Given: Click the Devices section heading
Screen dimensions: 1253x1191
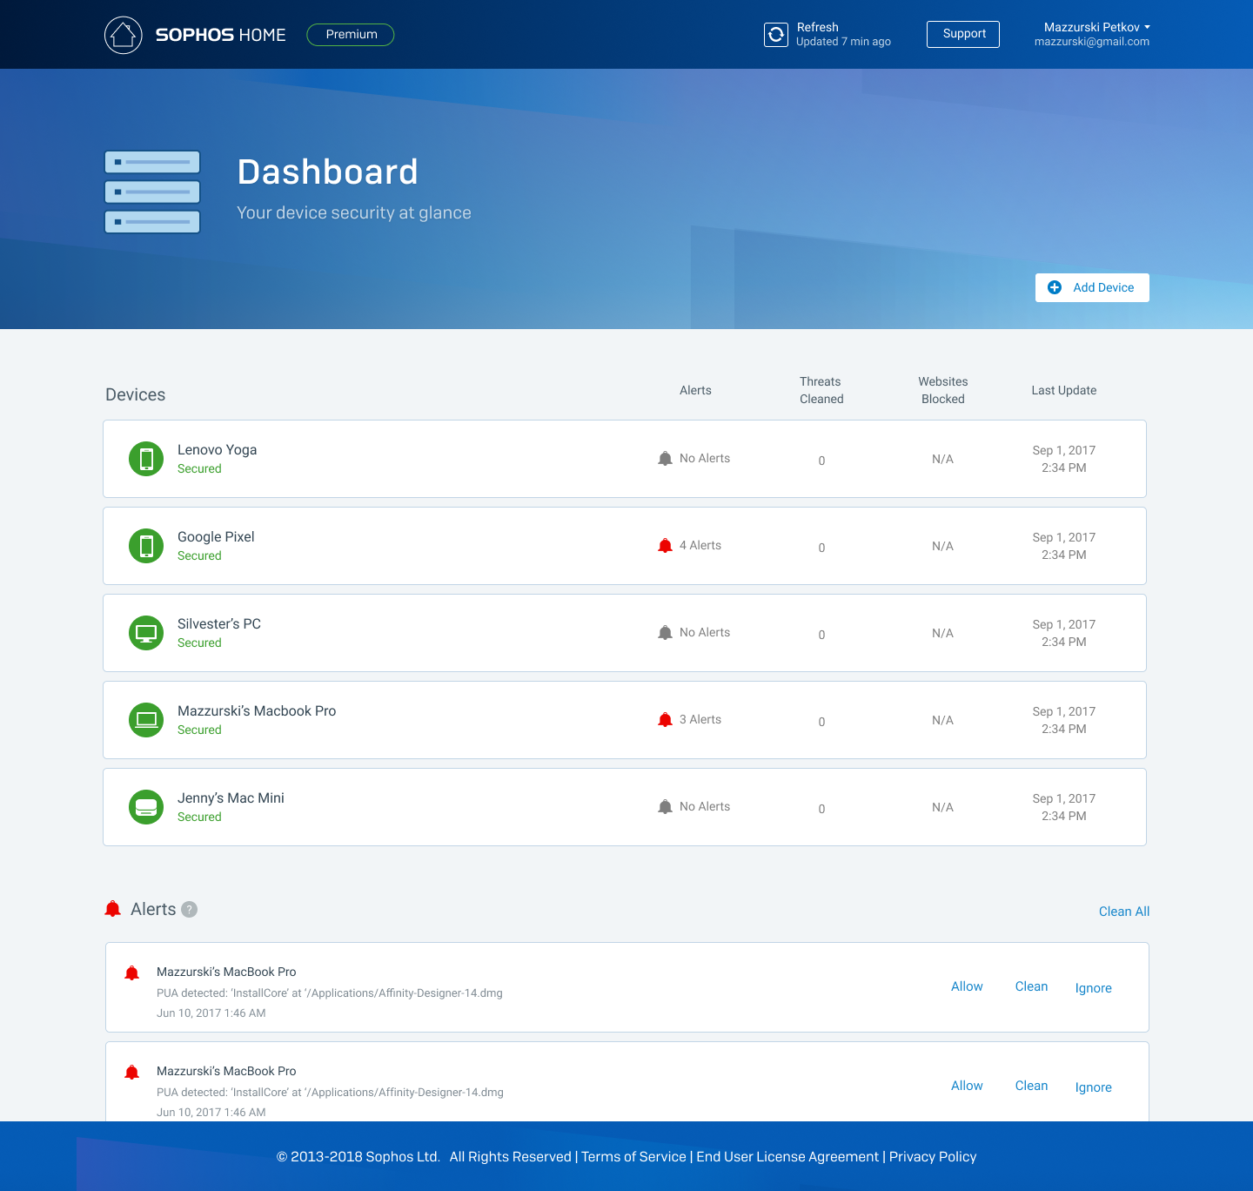Looking at the screenshot, I should (x=135, y=394).
